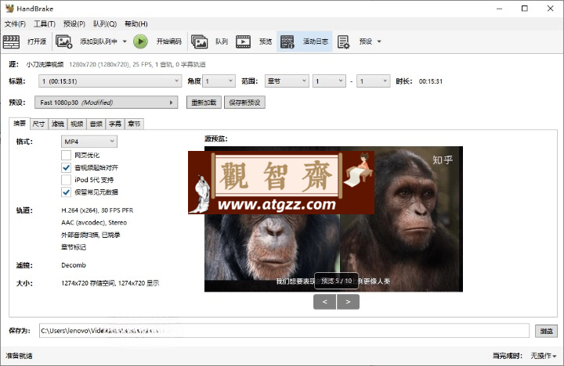Click the AAC (avcodec), Stereo track text
Screen dimensions: 564x366
pos(94,223)
